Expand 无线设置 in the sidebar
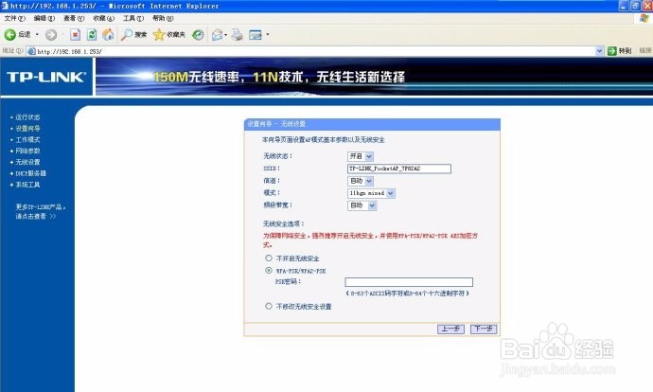This screenshot has width=653, height=392. [27, 162]
